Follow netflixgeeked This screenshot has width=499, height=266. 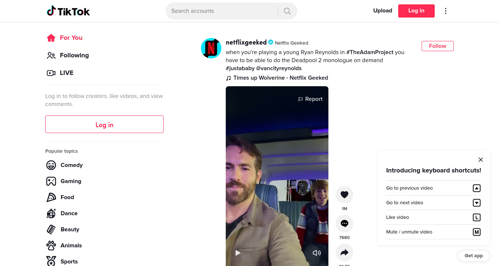point(438,46)
